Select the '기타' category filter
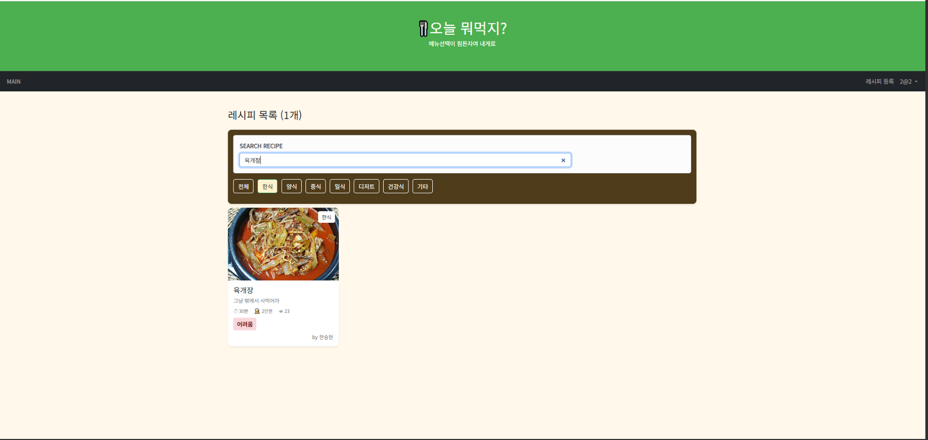The width and height of the screenshot is (928, 440). click(423, 186)
